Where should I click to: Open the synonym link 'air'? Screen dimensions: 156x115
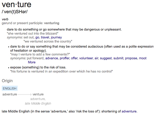(96, 58)
